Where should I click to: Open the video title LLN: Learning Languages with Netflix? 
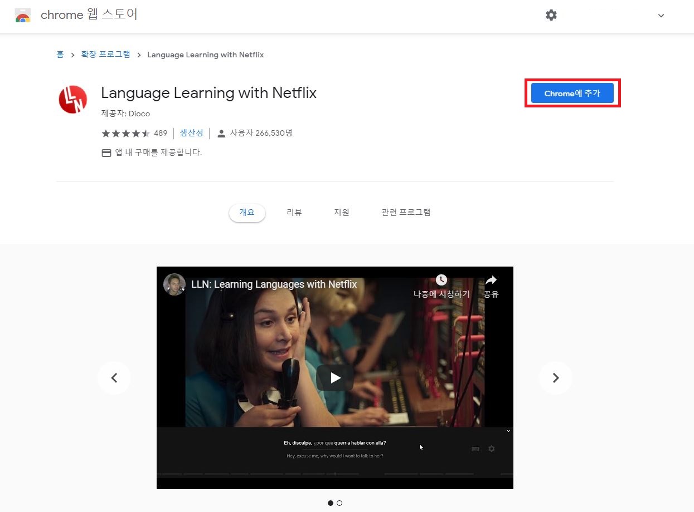point(274,284)
